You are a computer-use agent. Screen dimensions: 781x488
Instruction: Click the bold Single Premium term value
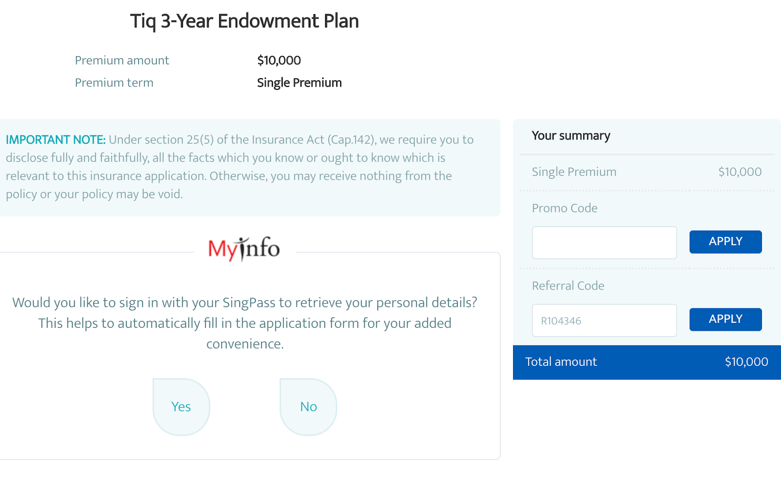coord(299,83)
